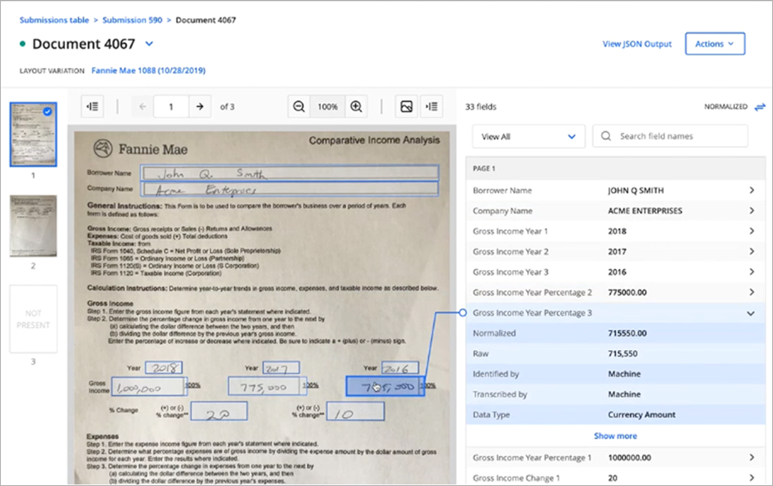Select the Year 2018 field box
This screenshot has height=486, width=773.
pos(164,368)
